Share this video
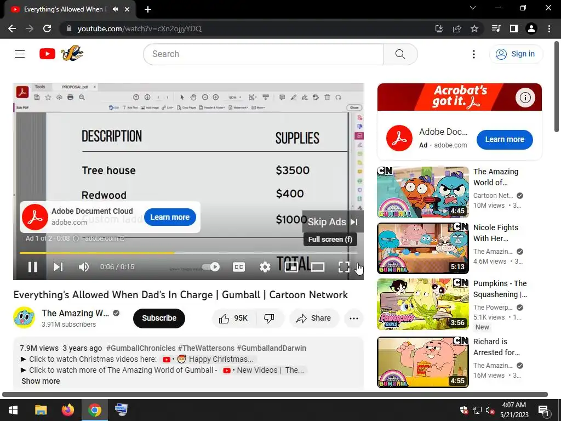Viewport: 561px width, 421px height. (x=314, y=318)
